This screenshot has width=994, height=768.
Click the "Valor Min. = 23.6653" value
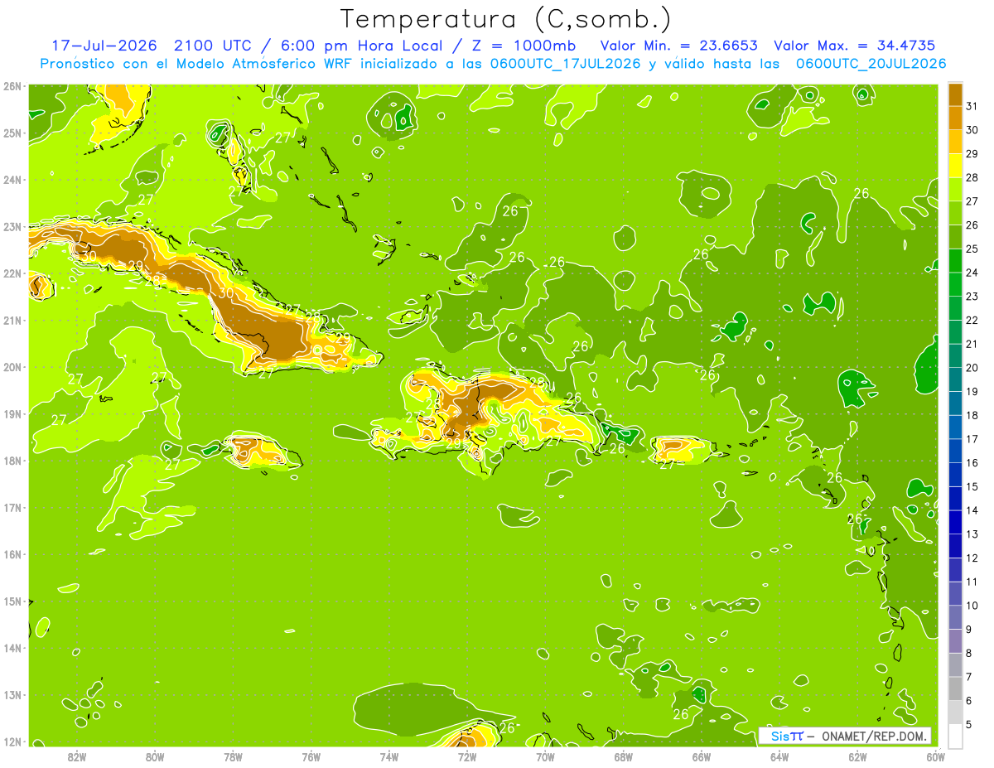(678, 46)
